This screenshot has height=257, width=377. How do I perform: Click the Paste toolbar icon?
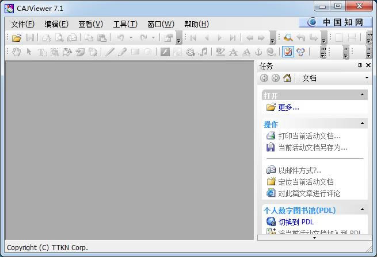(102, 38)
